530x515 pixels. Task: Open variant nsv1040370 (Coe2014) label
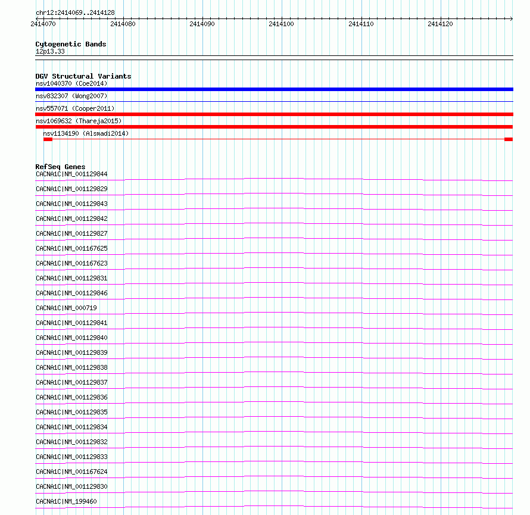[x=71, y=83]
